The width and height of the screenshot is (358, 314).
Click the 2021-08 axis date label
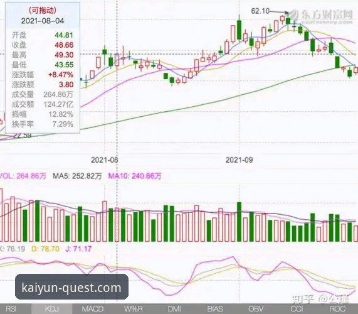104,160
